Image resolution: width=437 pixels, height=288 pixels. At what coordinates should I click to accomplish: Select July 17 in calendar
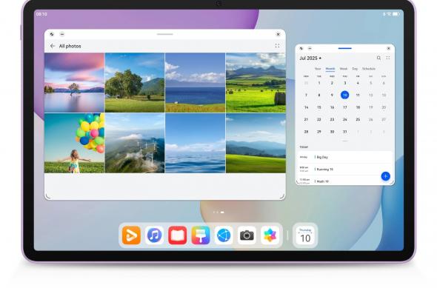(x=344, y=107)
